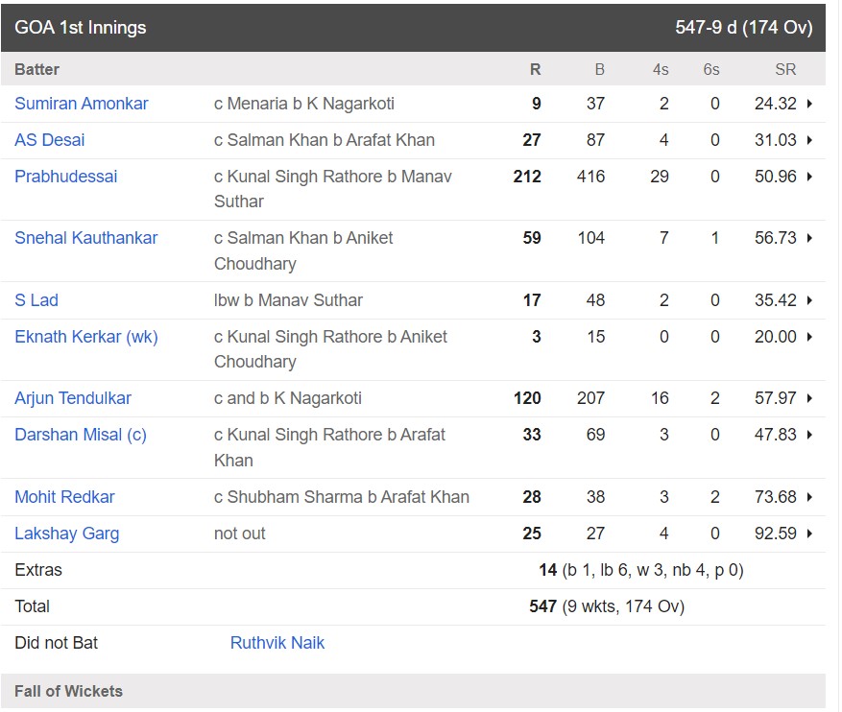Open Darshan Misal (c) player link

tap(81, 435)
